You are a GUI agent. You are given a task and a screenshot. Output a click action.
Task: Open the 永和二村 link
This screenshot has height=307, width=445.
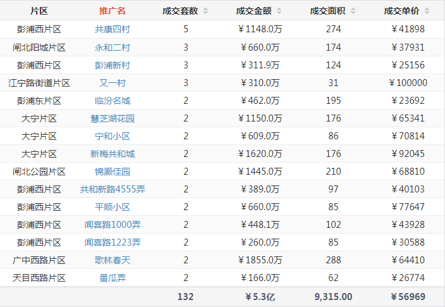tap(113, 47)
